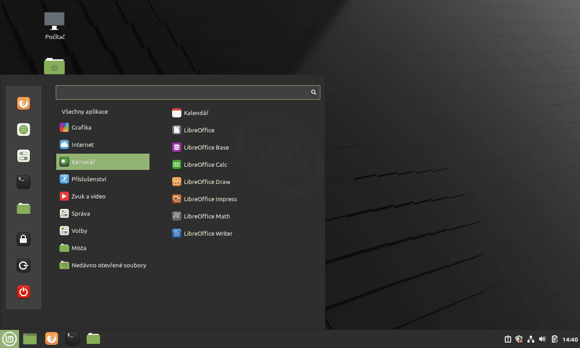Open the Mint Menu button in the taskbar
The width and height of the screenshot is (580, 348).
[9, 338]
